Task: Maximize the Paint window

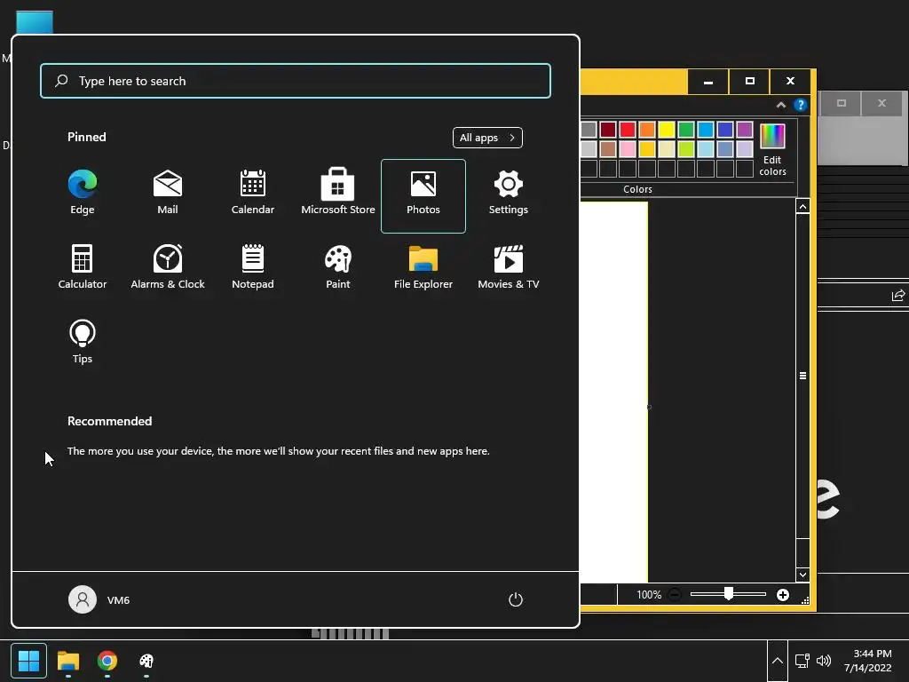Action: click(749, 81)
